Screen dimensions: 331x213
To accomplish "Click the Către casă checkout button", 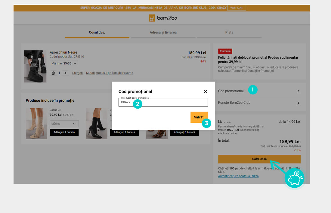I will 259,159.
